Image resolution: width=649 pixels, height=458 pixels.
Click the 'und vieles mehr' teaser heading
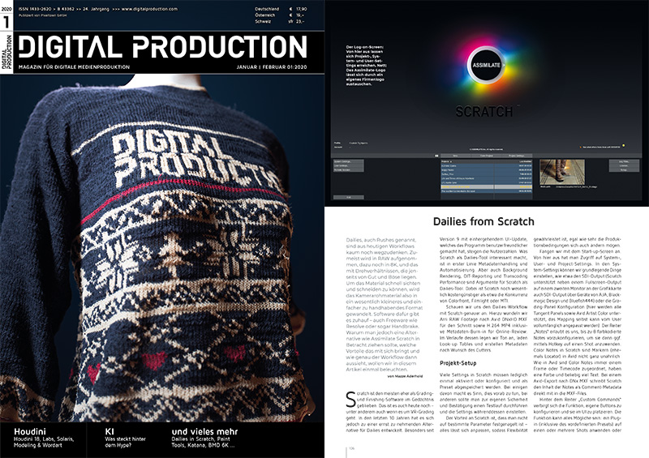(204, 431)
